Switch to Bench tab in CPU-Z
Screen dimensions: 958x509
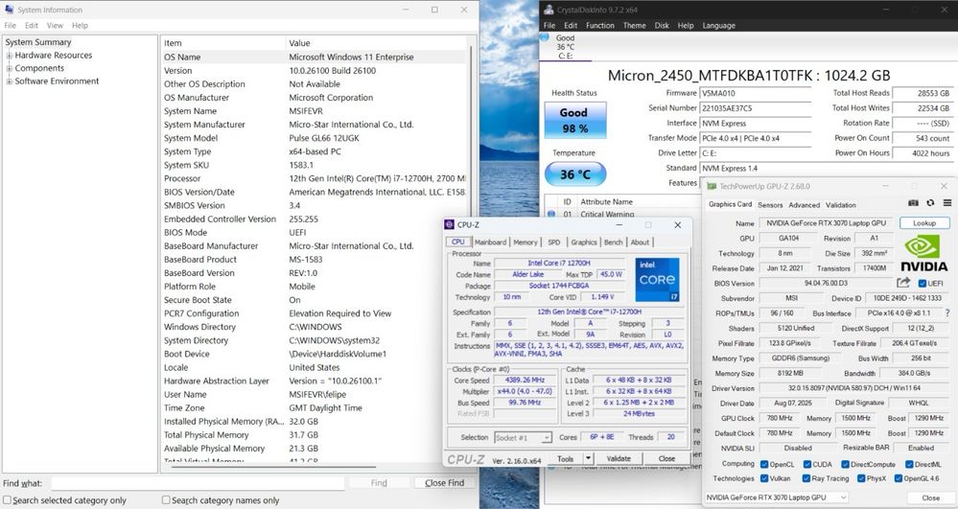coord(613,242)
